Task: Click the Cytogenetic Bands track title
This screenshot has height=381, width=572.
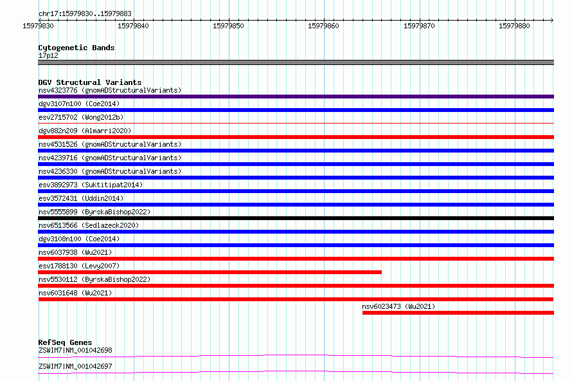Action: 76,48
